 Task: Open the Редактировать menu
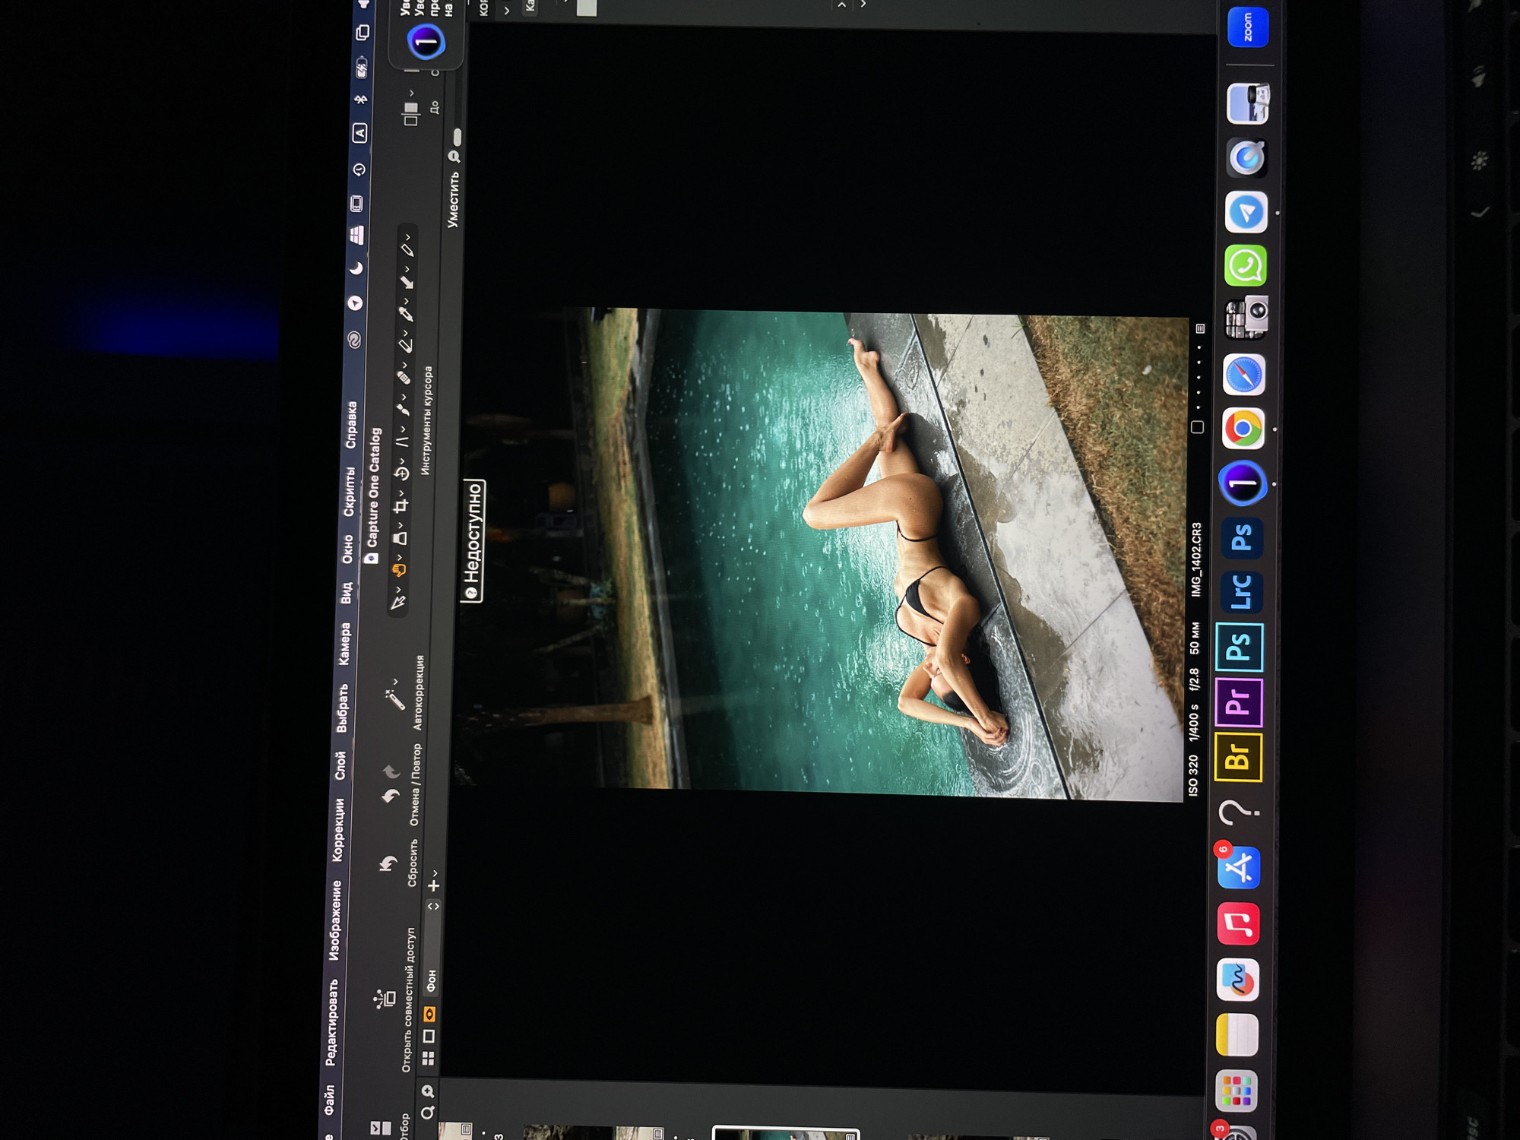click(x=331, y=1022)
